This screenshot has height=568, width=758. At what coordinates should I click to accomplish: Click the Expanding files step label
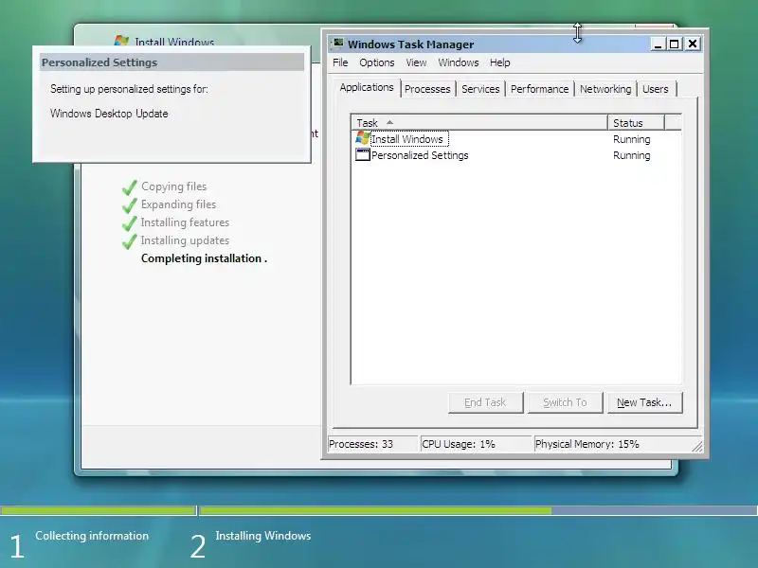(x=178, y=204)
